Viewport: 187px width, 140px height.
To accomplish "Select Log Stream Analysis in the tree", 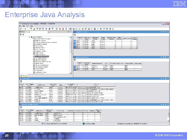I will coord(41,72).
